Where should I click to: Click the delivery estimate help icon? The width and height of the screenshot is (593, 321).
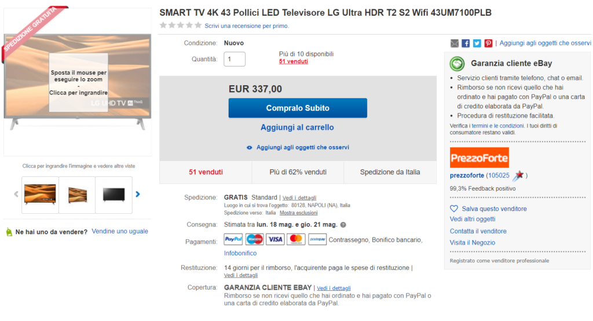(343, 225)
